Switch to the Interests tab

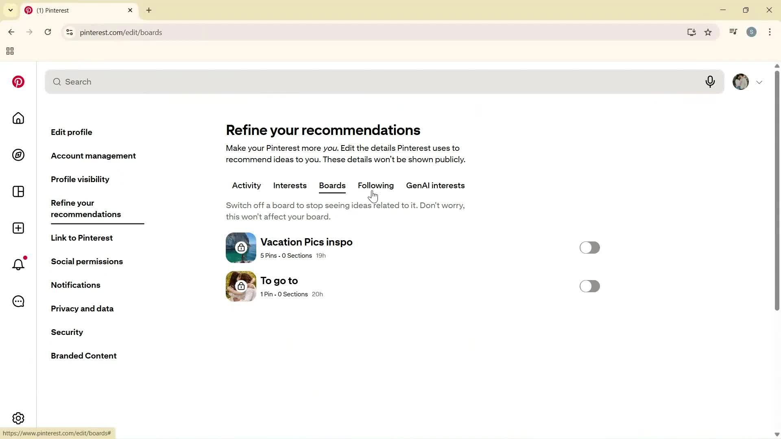coord(290,185)
